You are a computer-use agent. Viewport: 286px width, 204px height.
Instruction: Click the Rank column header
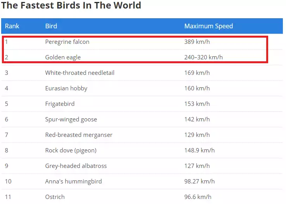pos(12,26)
